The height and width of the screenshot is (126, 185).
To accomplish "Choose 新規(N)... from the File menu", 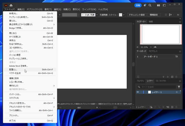I will 30,14.
